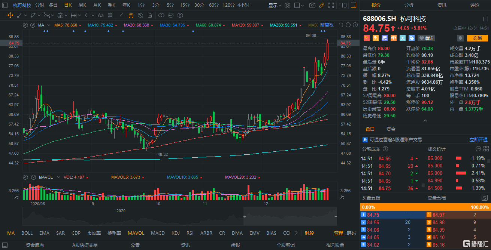491x250 pixels.
Task: Open A股快捷交易 quick trade
Action: (x=85, y=245)
